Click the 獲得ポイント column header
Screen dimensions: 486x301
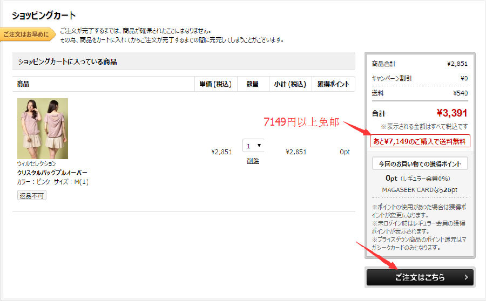tap(333, 84)
